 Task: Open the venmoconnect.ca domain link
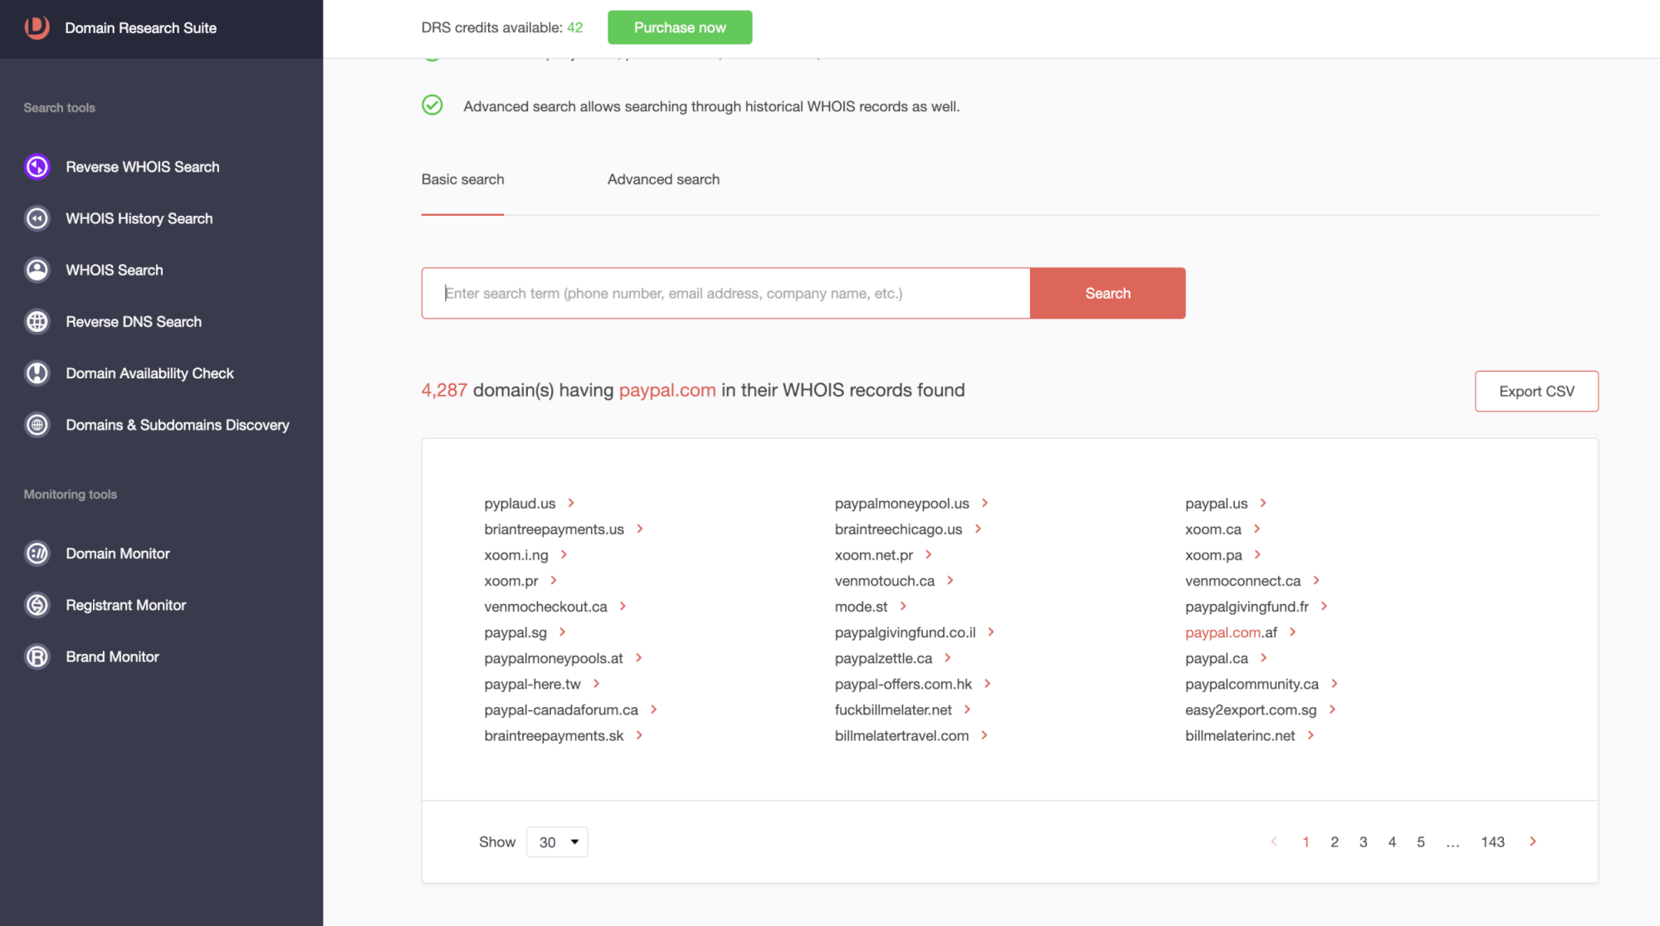click(x=1243, y=581)
